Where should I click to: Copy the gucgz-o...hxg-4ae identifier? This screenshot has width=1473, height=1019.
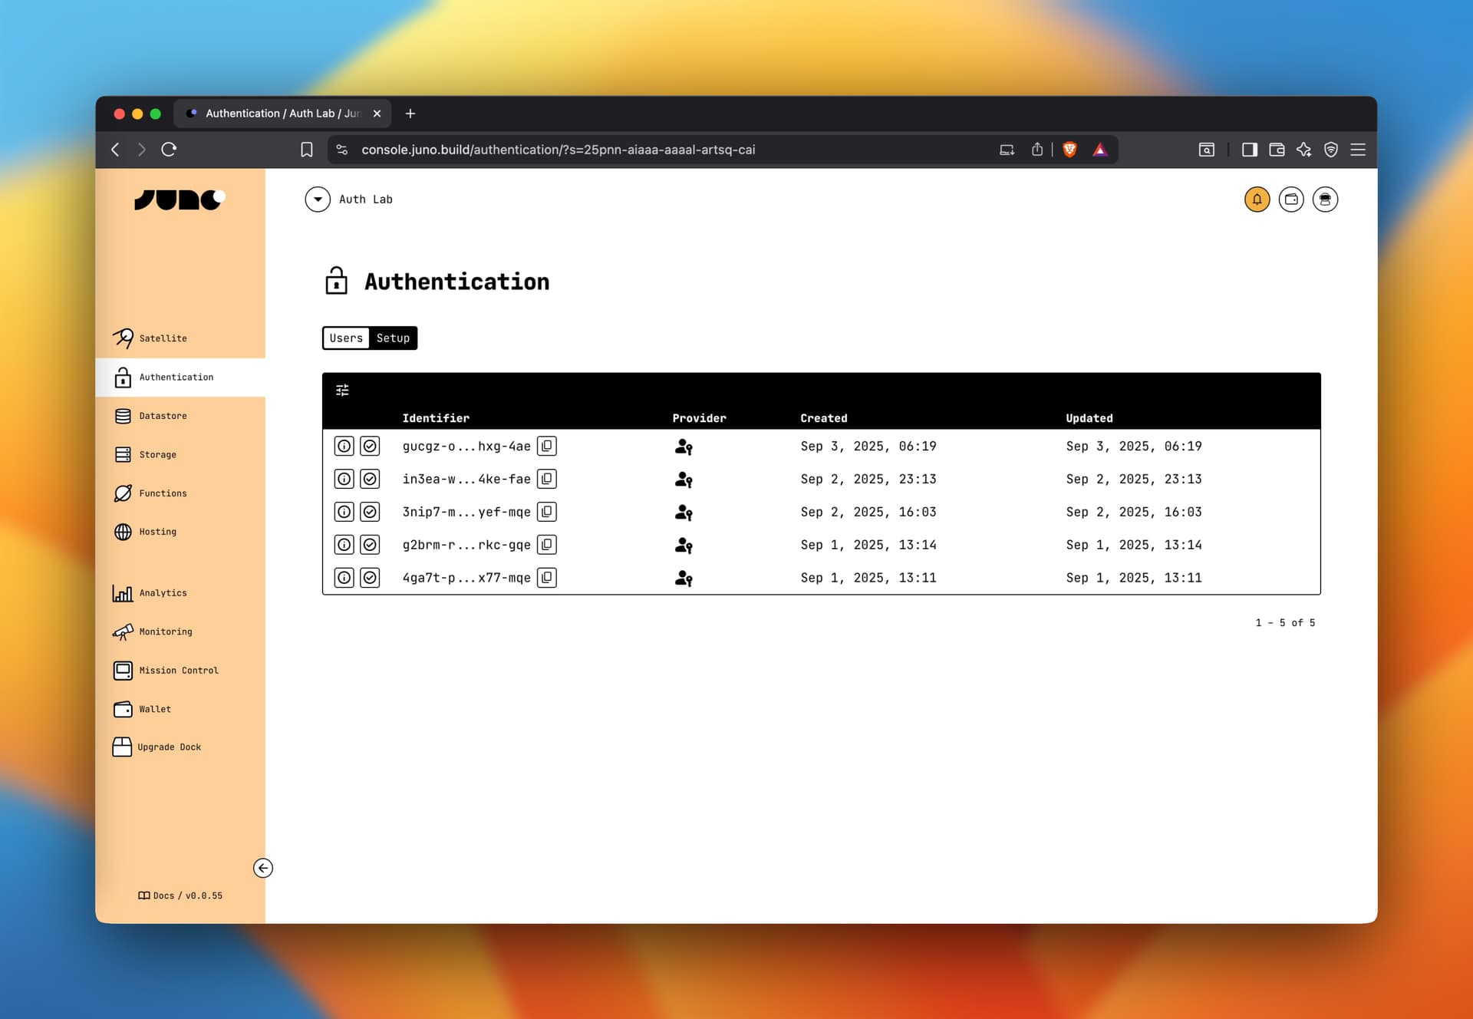pos(546,446)
